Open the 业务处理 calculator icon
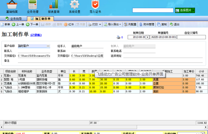Image resolution: width=208 pixels, height=134 pixels. pos(33,5)
